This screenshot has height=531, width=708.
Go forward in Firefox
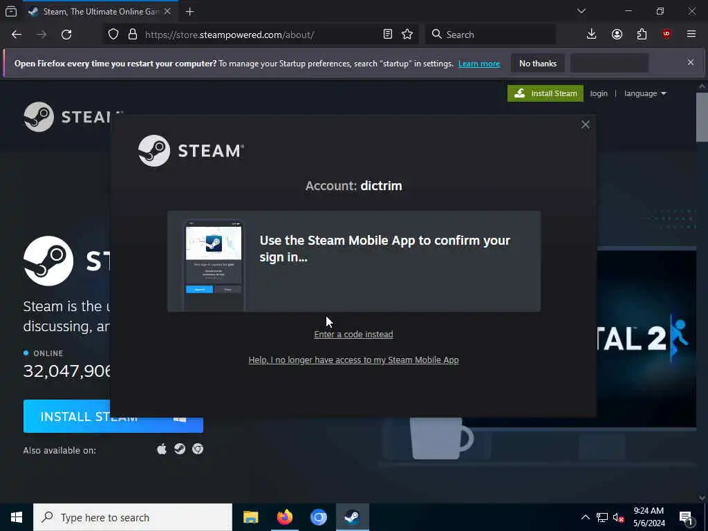41,35
